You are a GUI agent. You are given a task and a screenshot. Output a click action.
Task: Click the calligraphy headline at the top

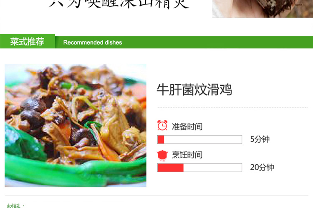[119, 4]
